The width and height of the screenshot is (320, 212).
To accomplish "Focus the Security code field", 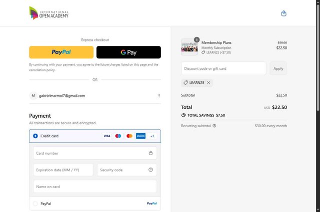I will point(127,170).
